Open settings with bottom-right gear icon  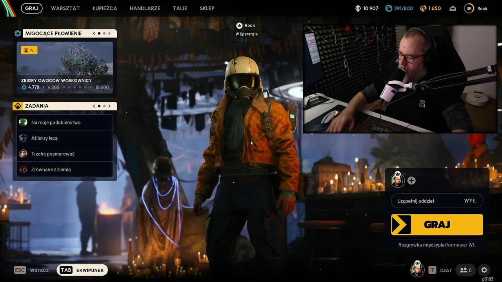[x=484, y=270]
